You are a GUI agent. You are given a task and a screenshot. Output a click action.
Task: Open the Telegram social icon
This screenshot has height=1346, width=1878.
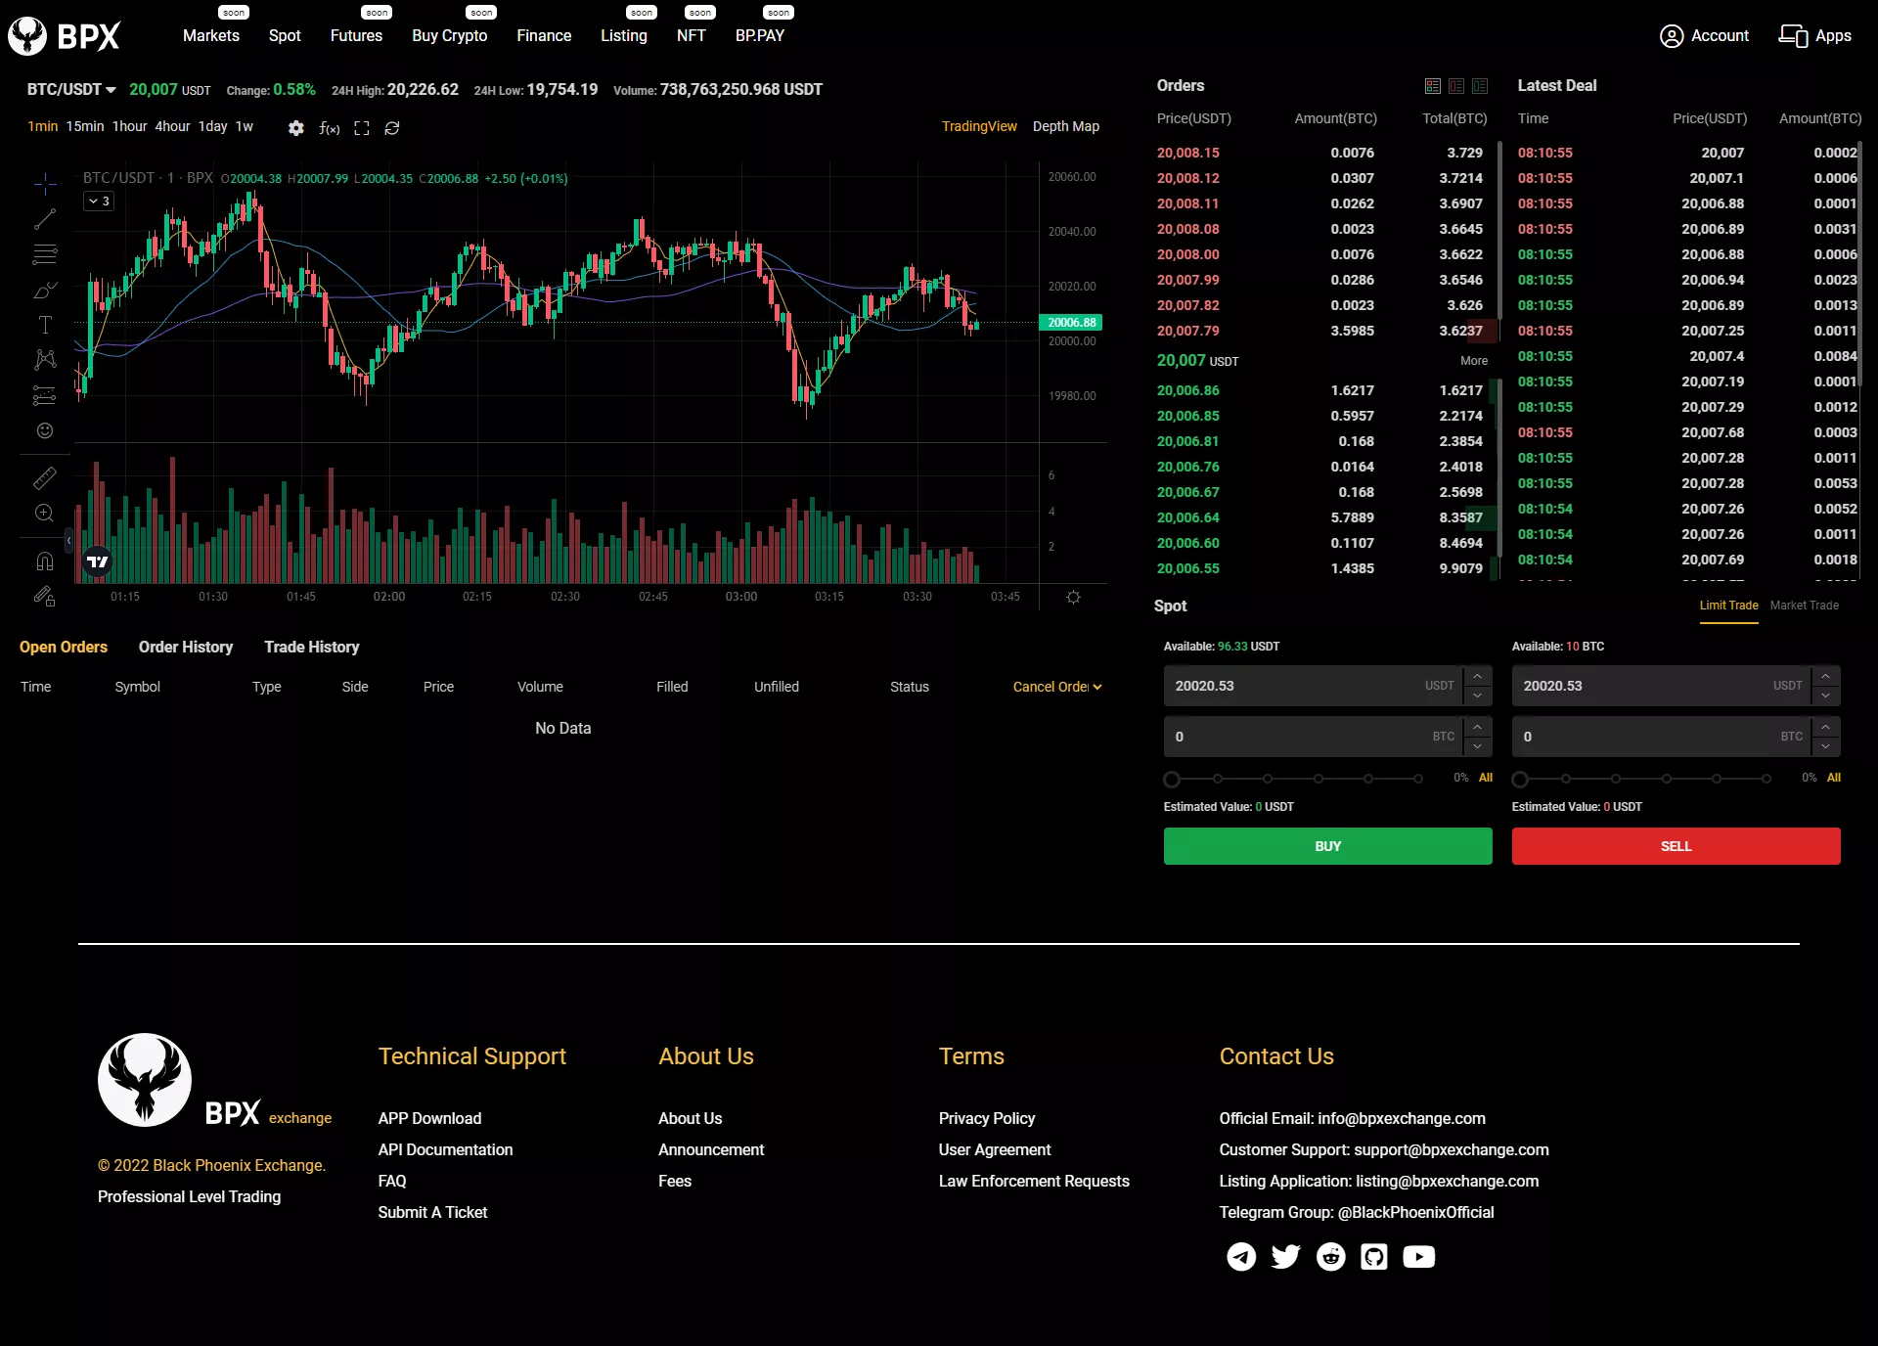click(x=1241, y=1256)
